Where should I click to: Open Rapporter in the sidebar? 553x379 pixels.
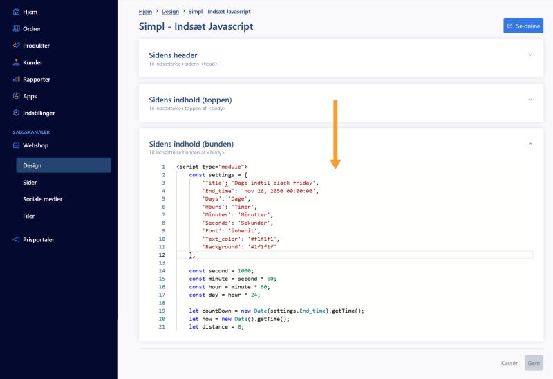point(37,80)
